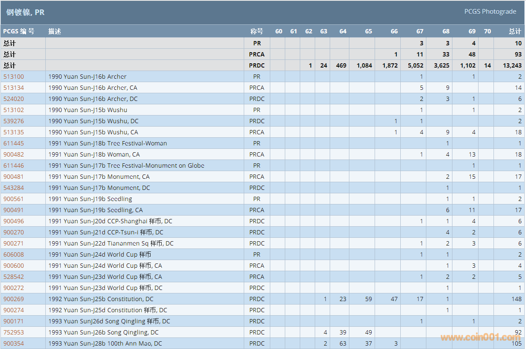Click the 描述 column header
526x349 pixels.
55,31
